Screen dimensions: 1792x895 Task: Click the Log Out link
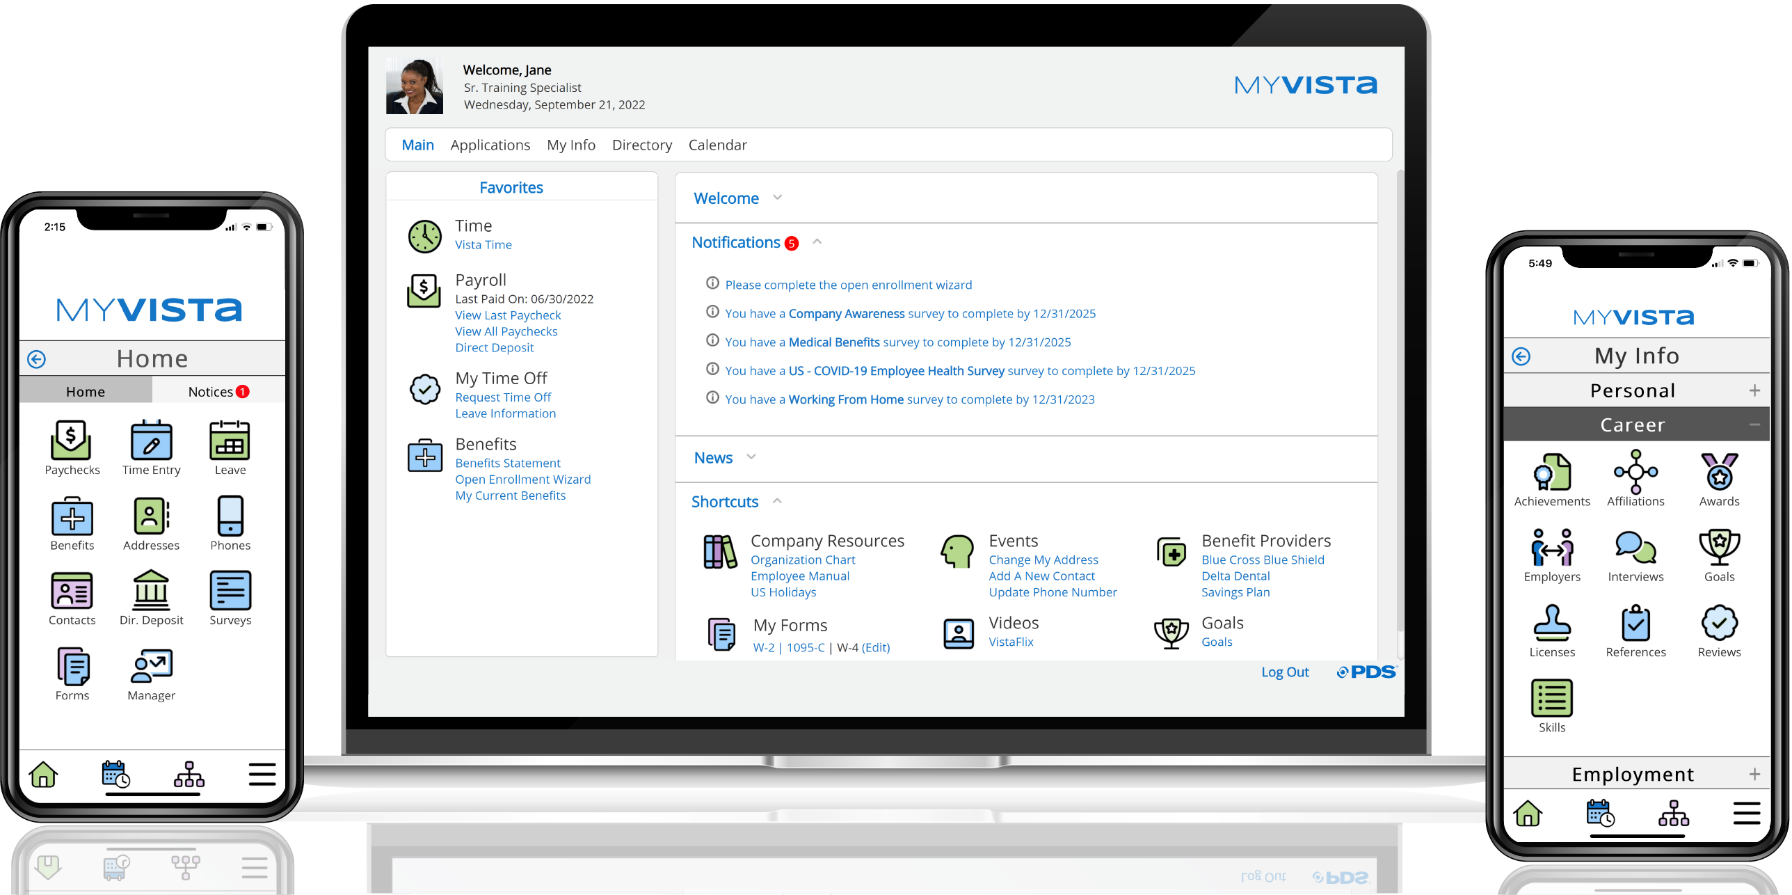tap(1285, 672)
